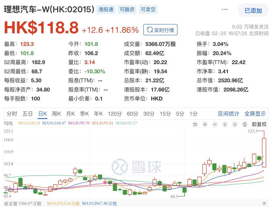
Task: Switch to the 5分 chart tab
Action: (x=180, y=114)
